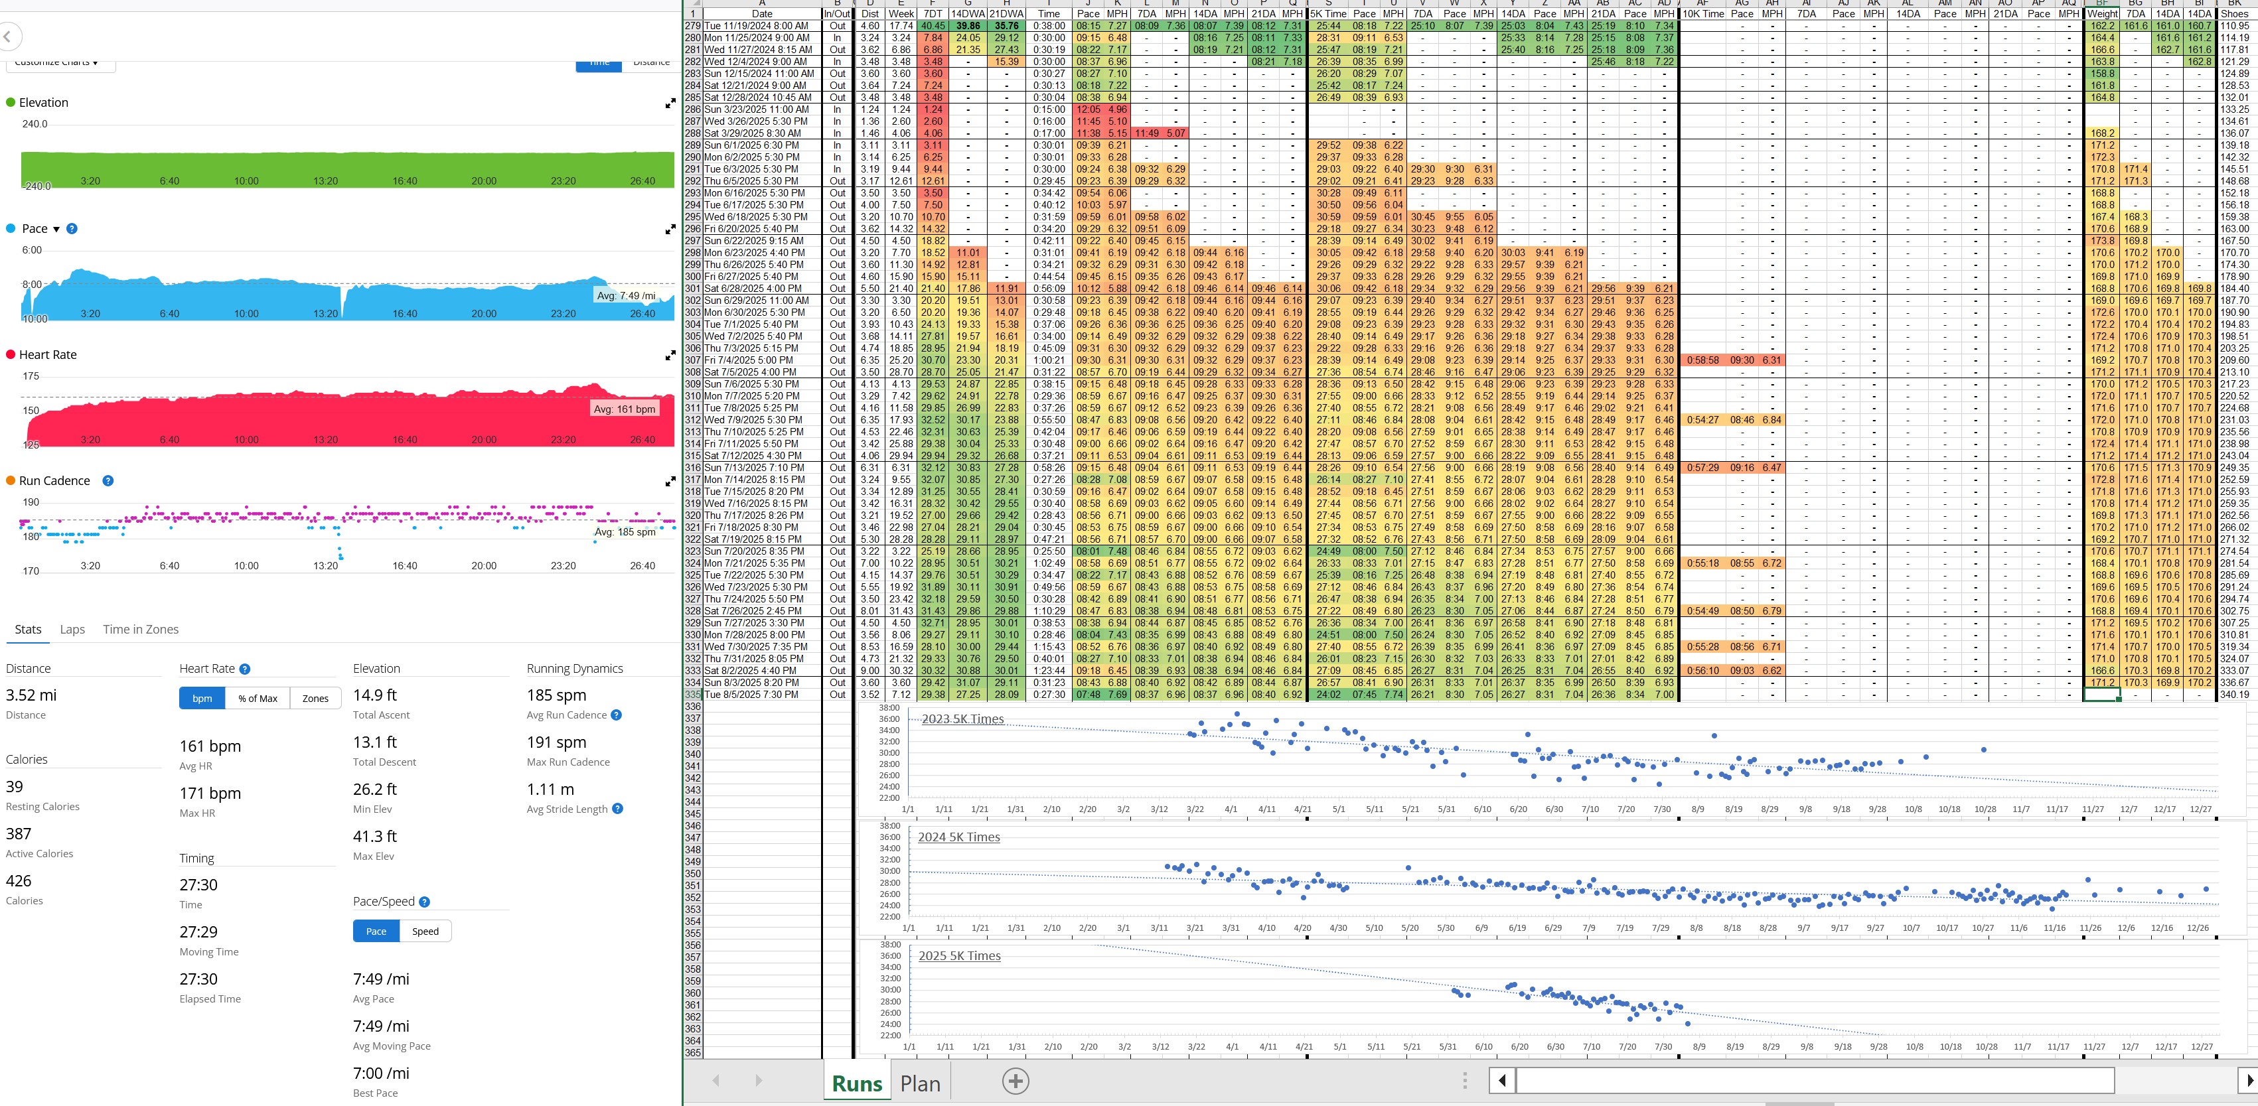Image resolution: width=2258 pixels, height=1106 pixels.
Task: Click the help icon next to Avg Stride Length
Action: (x=617, y=809)
